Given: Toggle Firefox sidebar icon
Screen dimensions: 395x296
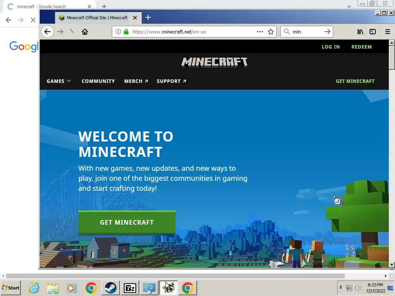Looking at the screenshot, I should [373, 32].
